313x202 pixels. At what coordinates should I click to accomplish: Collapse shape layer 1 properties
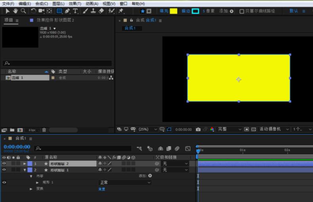[x=25, y=170]
